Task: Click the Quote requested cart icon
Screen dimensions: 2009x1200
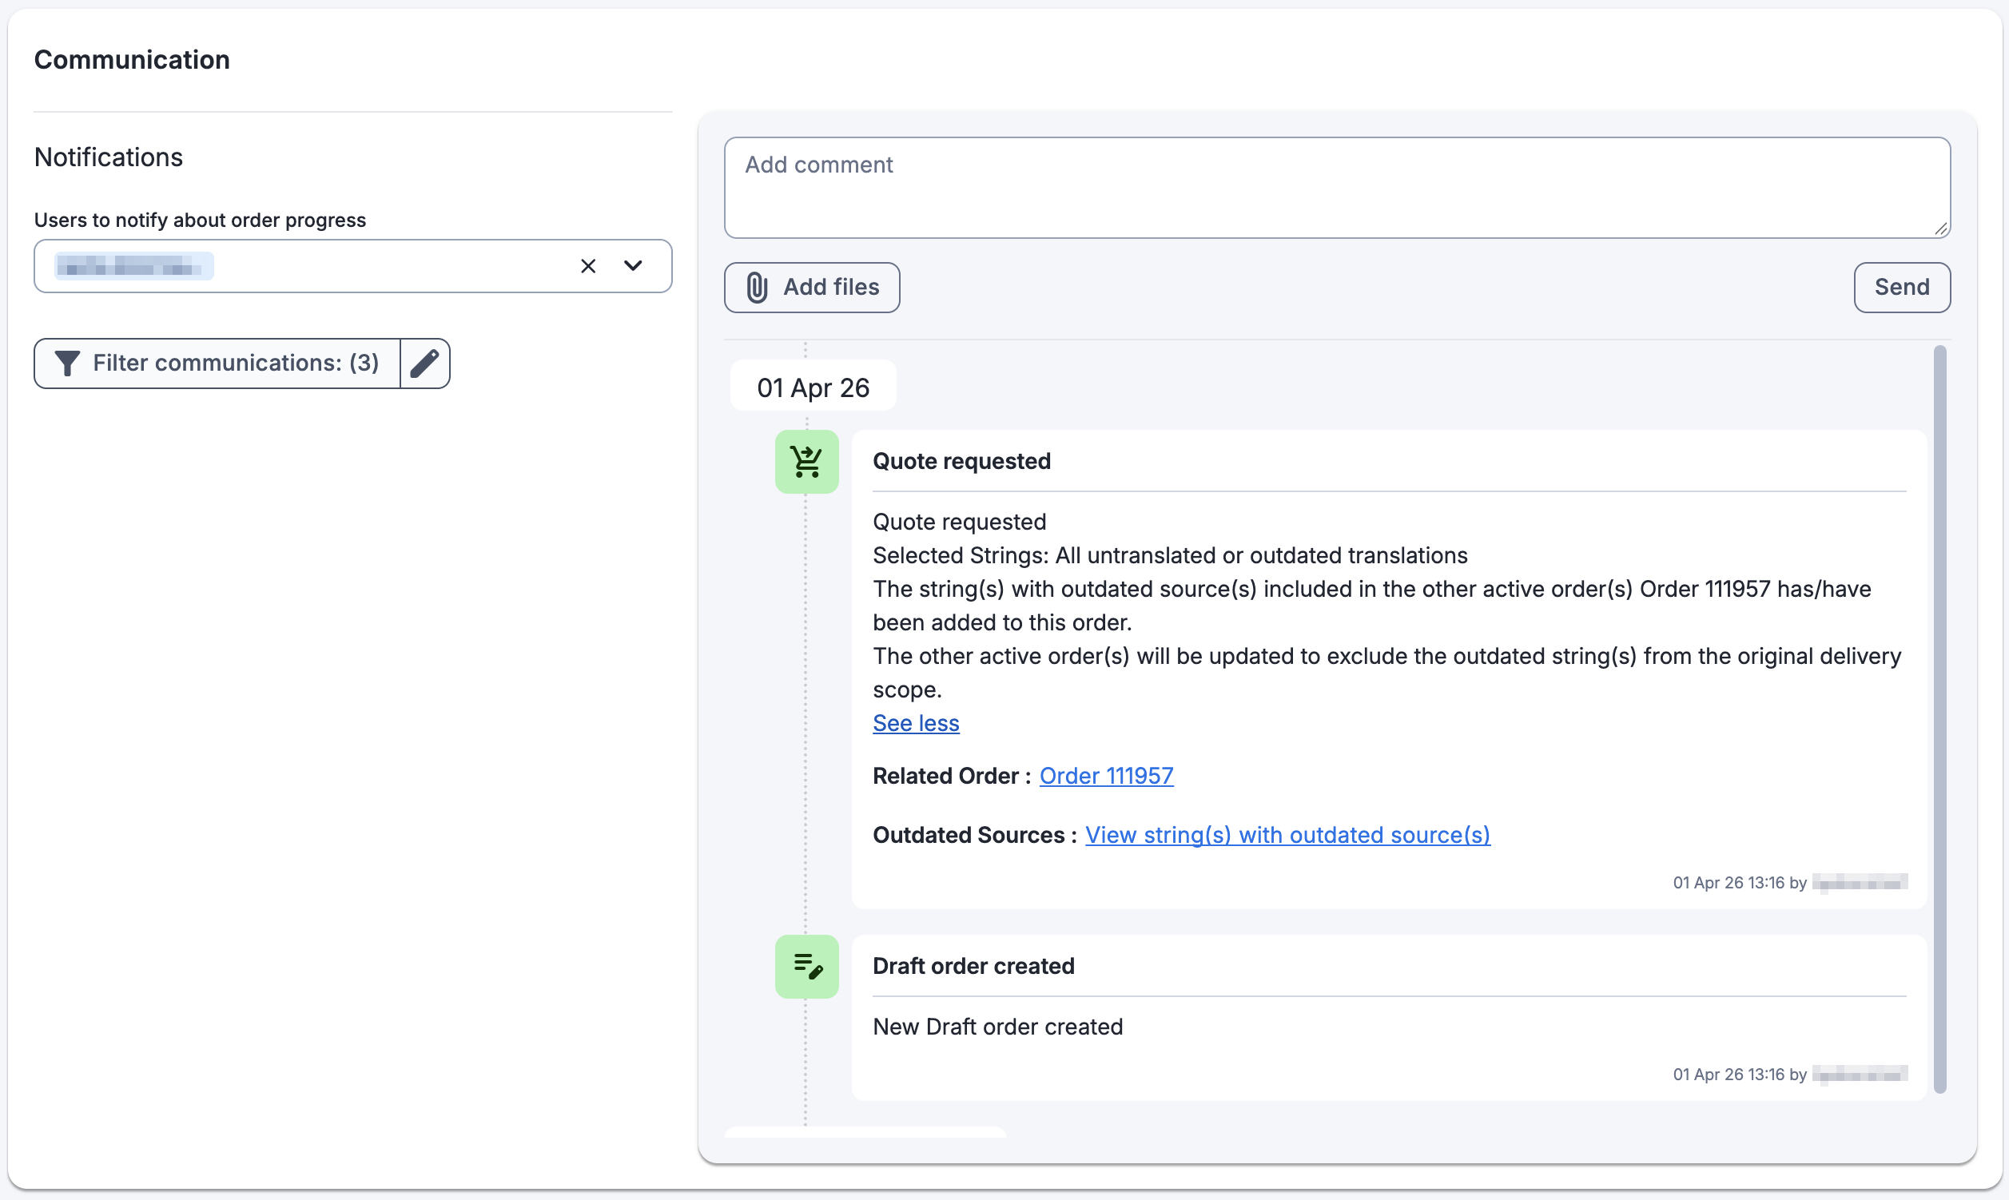Action: [x=806, y=462]
